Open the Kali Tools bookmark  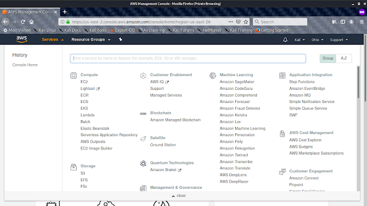[96, 30]
